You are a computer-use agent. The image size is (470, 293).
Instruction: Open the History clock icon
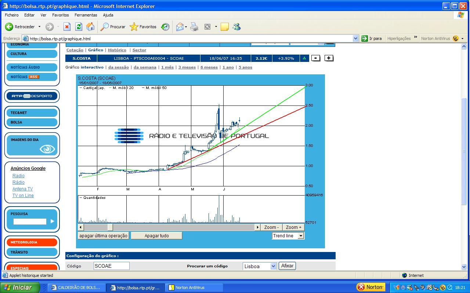click(x=165, y=27)
